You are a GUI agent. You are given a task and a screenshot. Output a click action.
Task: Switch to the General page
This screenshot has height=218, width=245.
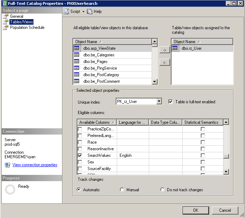(x=17, y=16)
